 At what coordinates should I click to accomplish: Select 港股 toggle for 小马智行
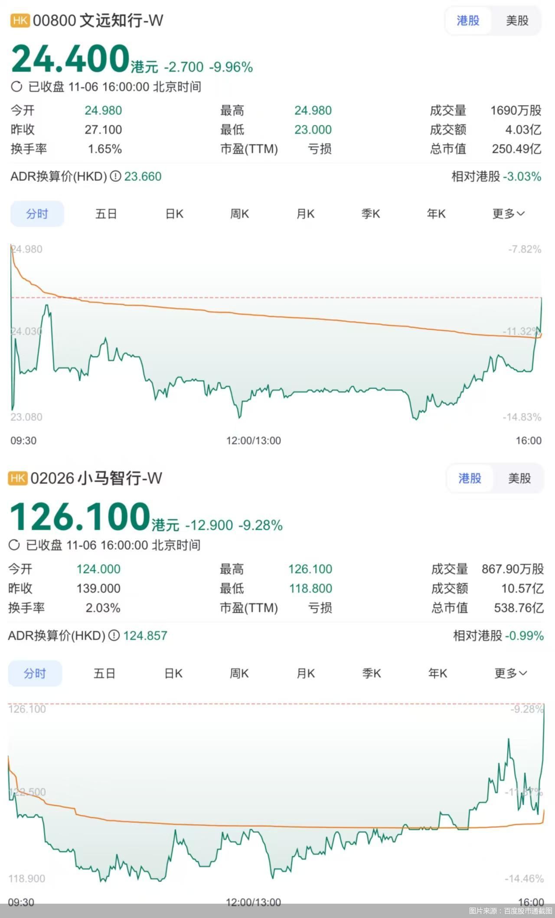point(470,479)
